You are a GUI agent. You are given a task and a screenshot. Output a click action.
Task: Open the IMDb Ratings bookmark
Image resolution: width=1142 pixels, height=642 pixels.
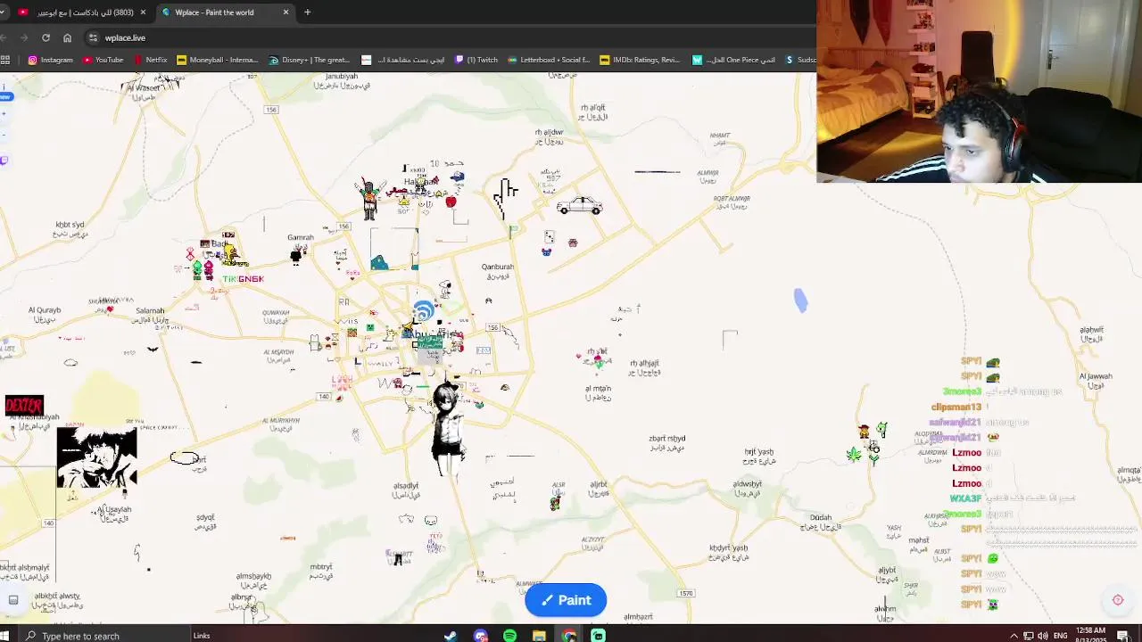[x=640, y=60]
